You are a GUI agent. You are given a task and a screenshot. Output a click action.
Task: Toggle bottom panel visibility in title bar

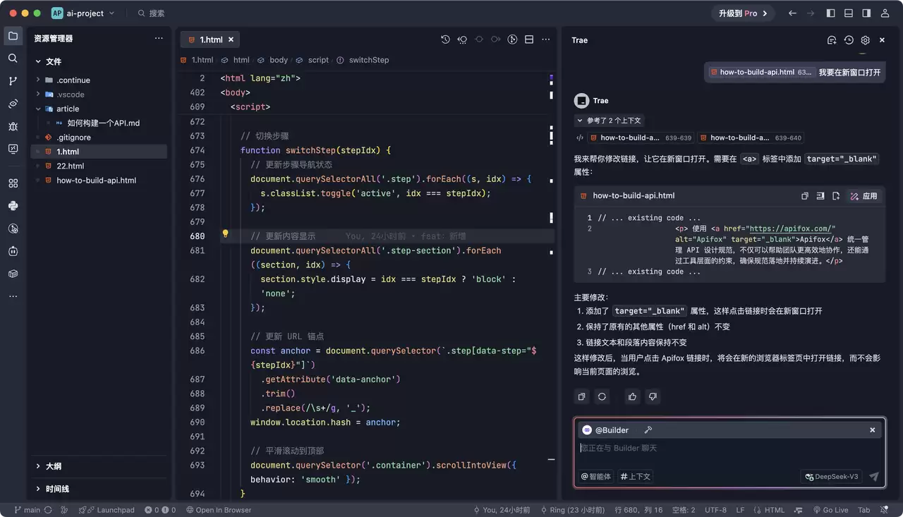pos(849,13)
